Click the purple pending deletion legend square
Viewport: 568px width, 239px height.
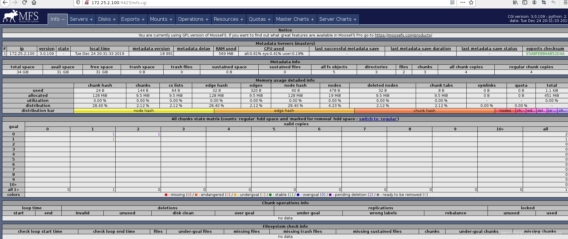(x=330, y=195)
